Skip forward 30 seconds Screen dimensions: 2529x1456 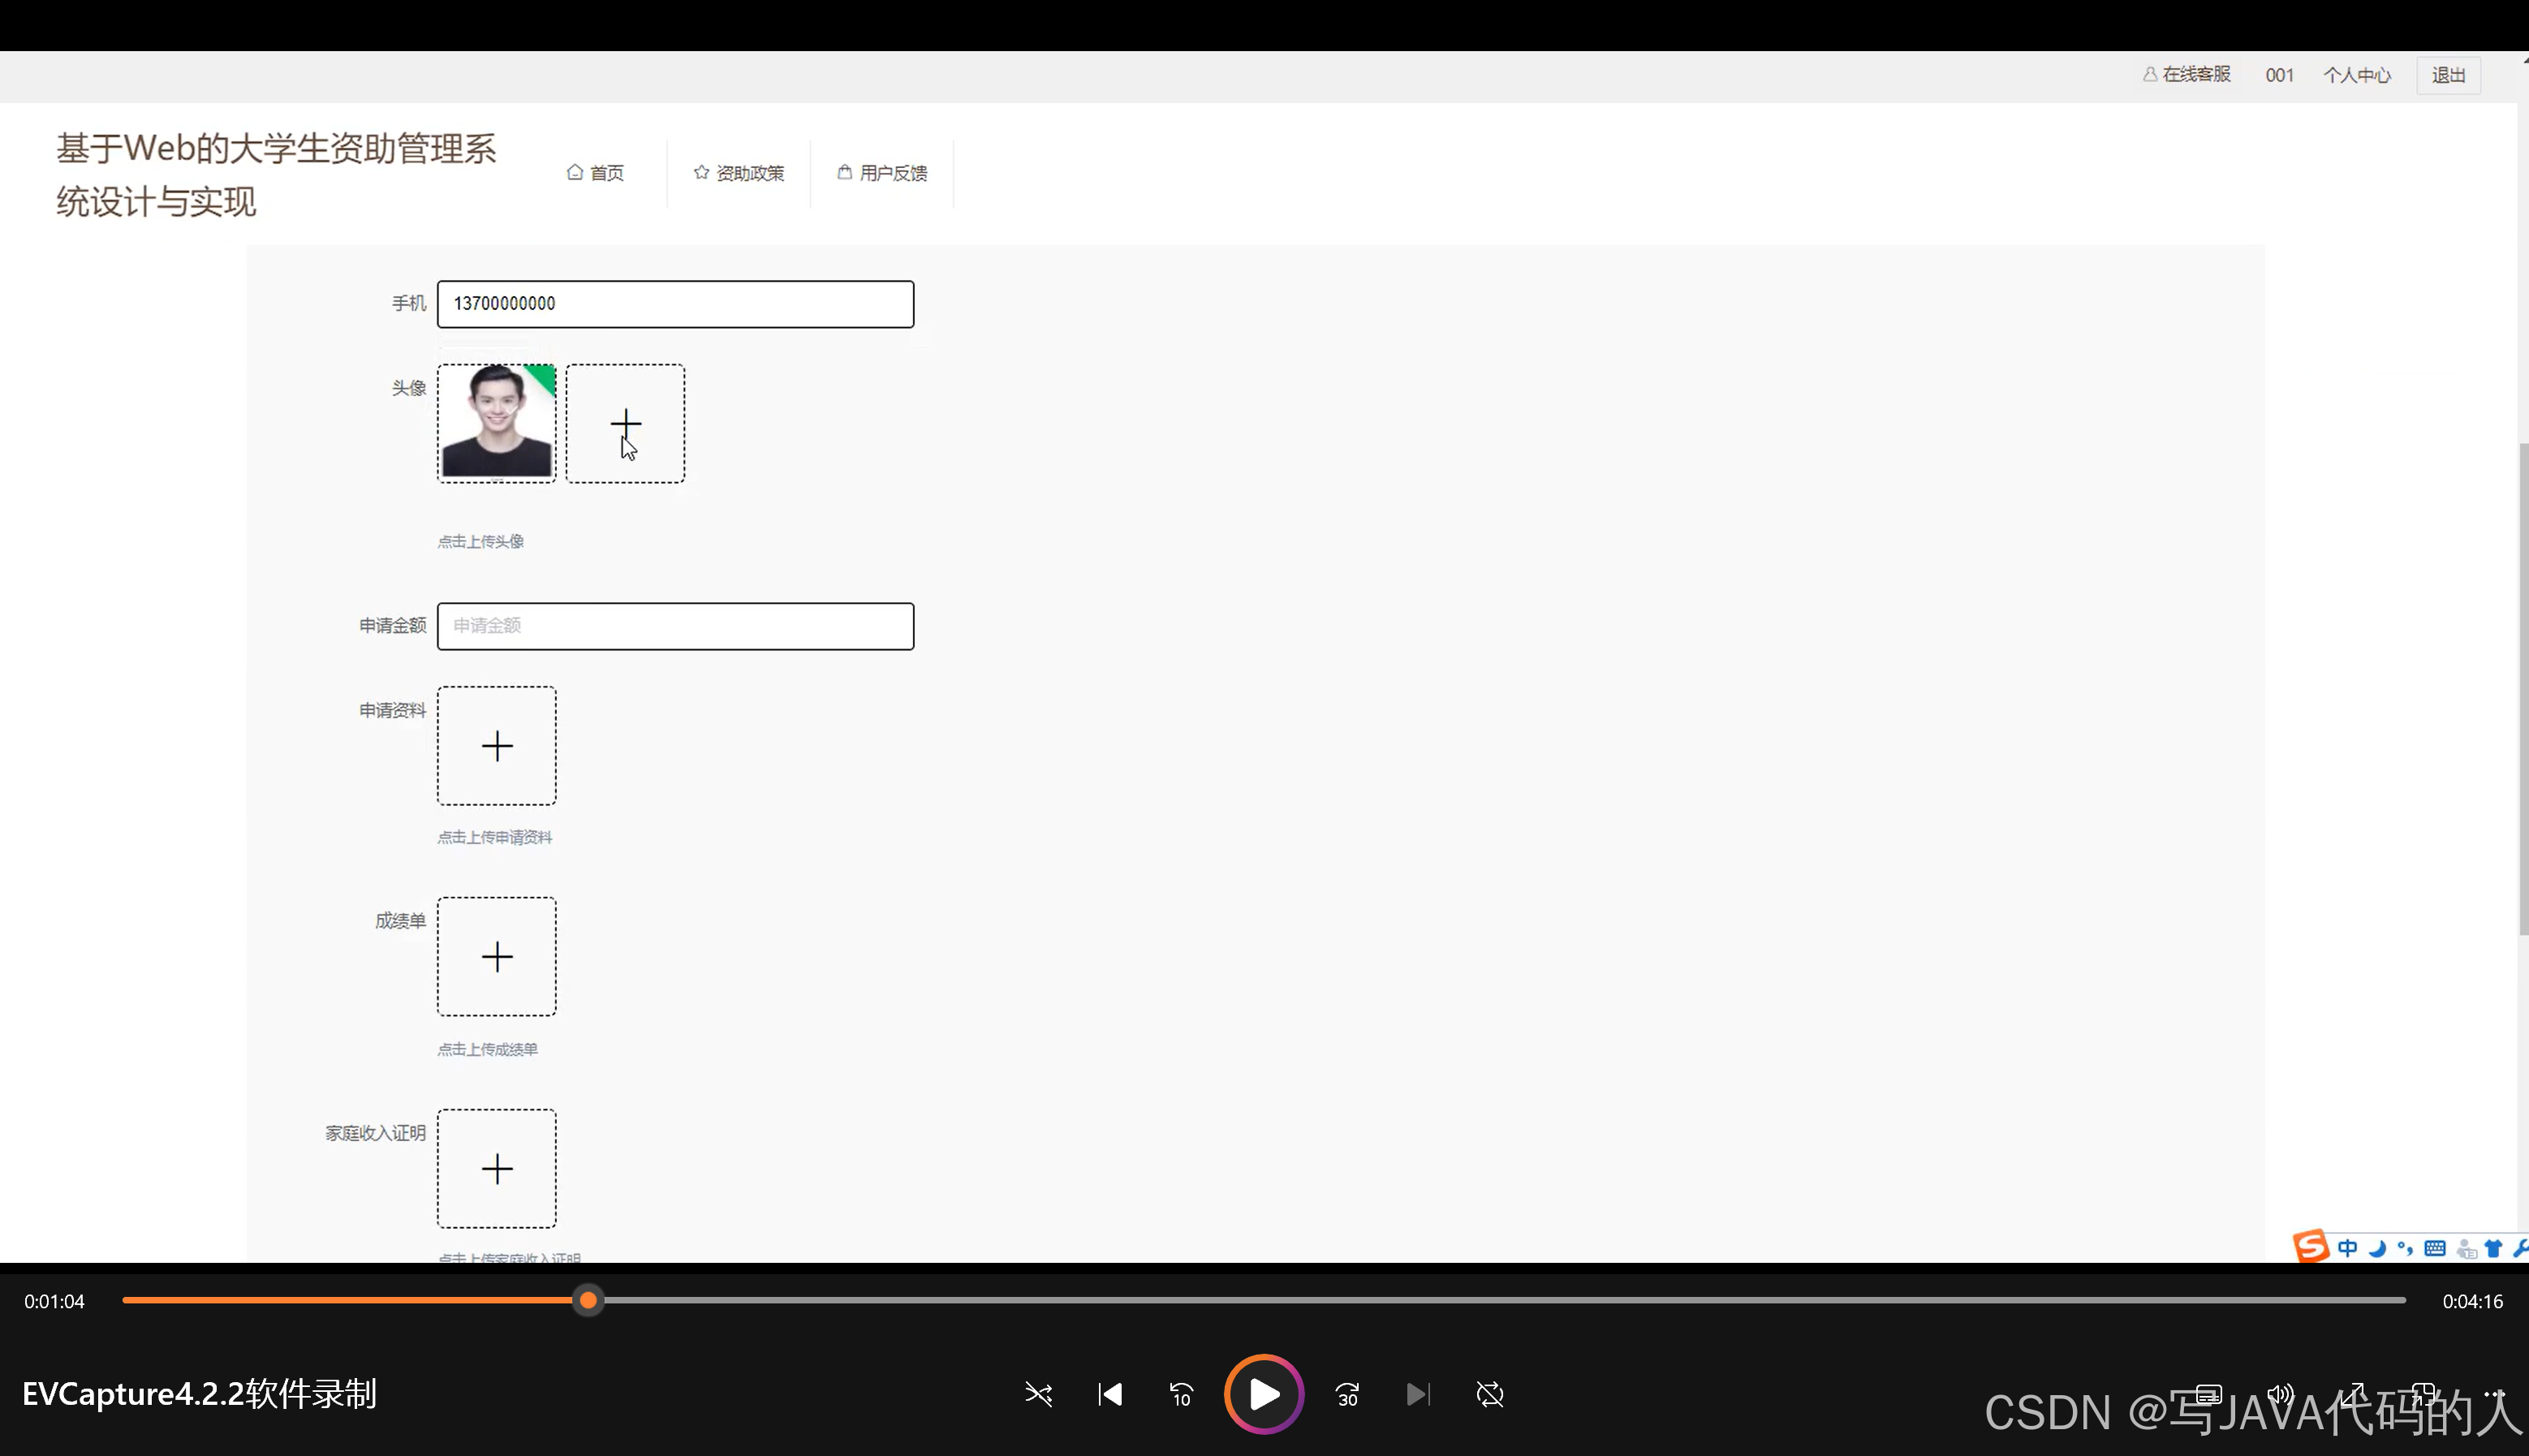coord(1347,1394)
